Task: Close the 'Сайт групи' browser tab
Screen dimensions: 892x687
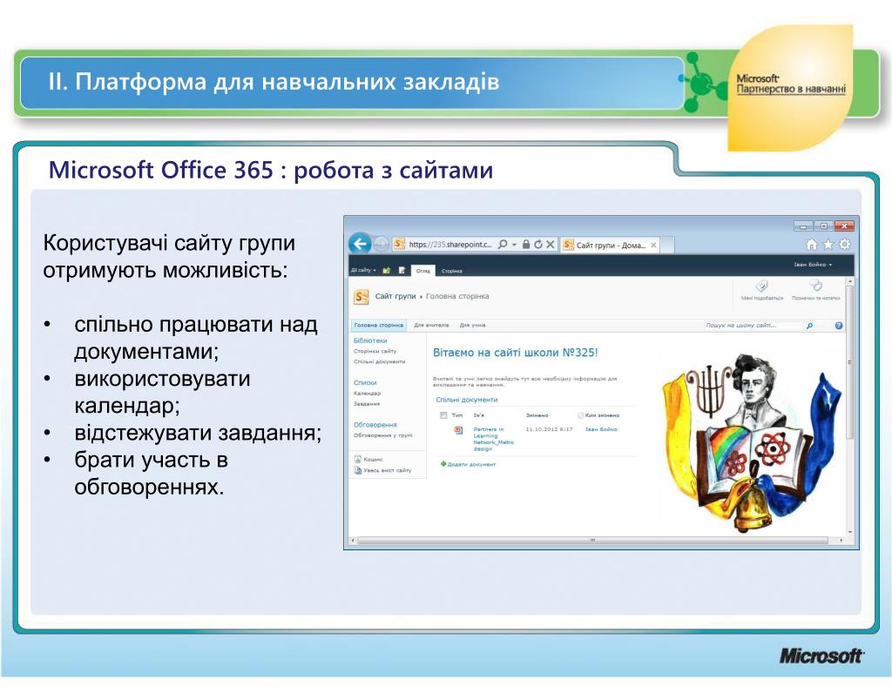Action: click(x=653, y=246)
